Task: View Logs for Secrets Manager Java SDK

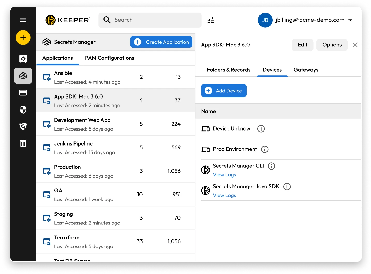Action: click(x=224, y=195)
